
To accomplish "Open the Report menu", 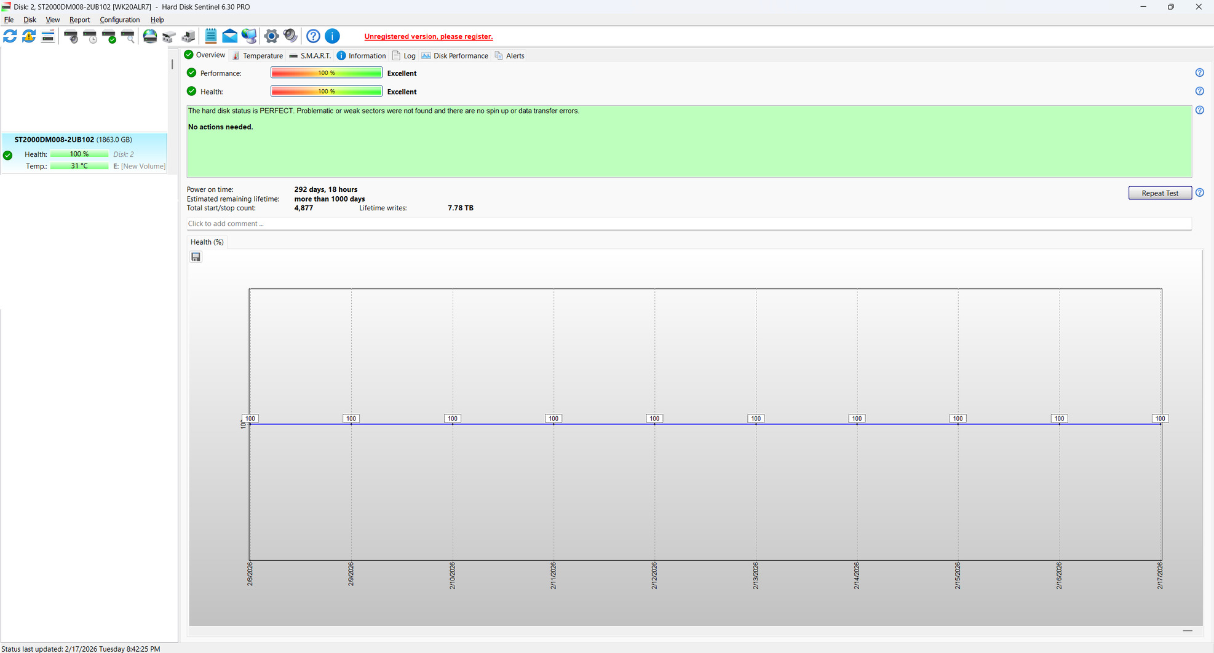I will [79, 20].
